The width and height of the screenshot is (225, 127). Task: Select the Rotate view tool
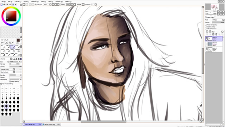(x=7, y=43)
